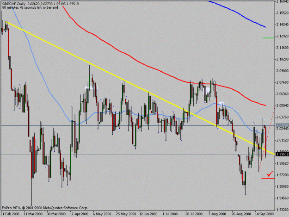Screen dimensions: 289x217
Task: Click the 1.97200 price scale value
Action: point(282,175)
